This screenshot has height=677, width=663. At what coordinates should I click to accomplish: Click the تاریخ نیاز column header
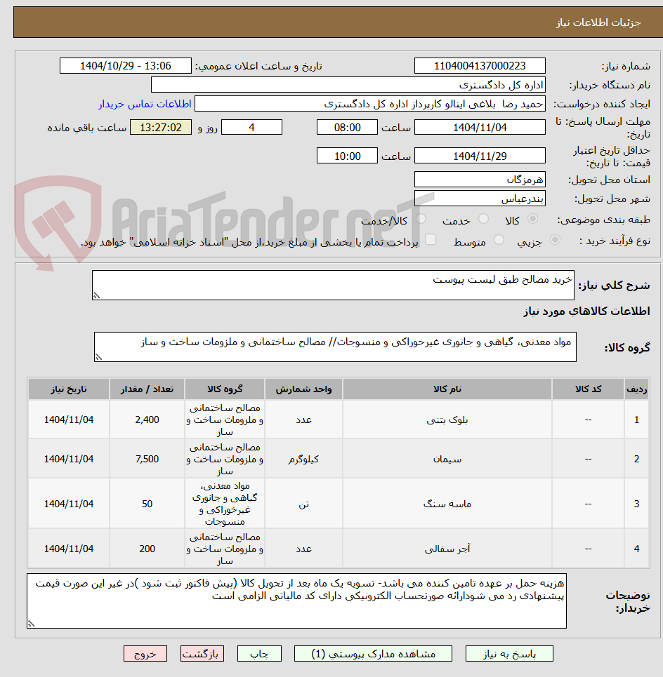click(x=69, y=389)
